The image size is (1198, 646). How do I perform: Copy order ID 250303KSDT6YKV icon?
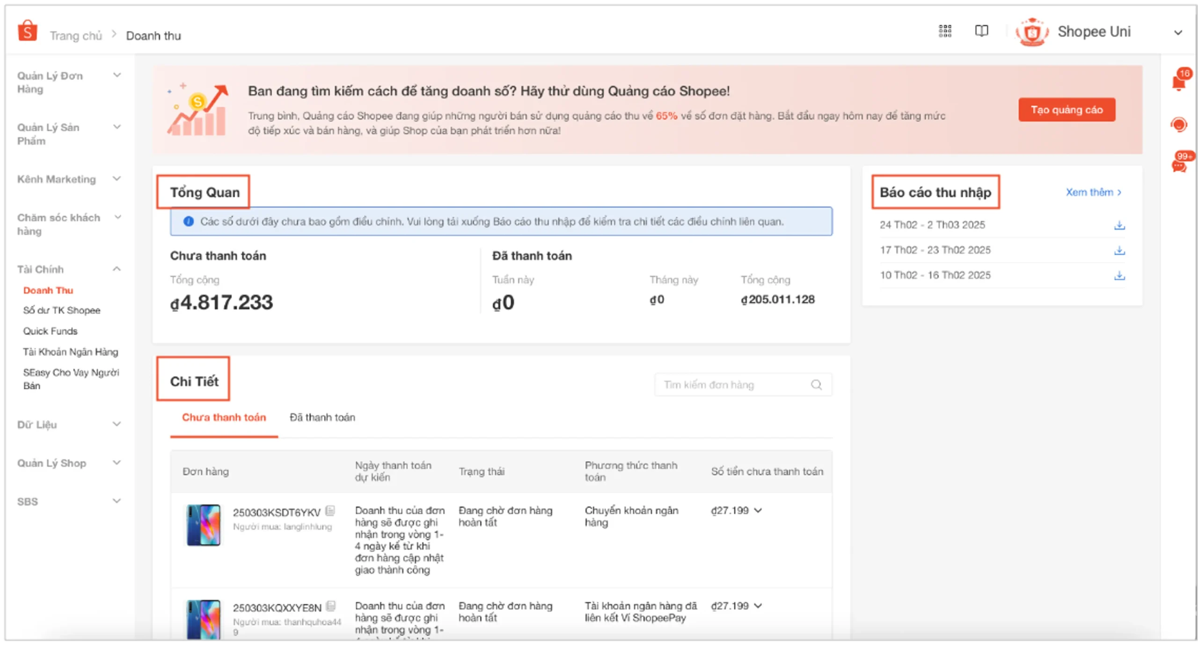point(329,510)
